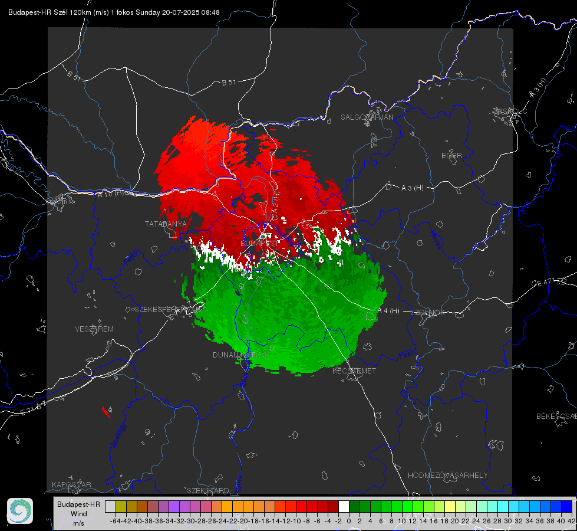This screenshot has width=577, height=531.
Task: Pick the white swatch between -2 and 0
Action: (344, 506)
